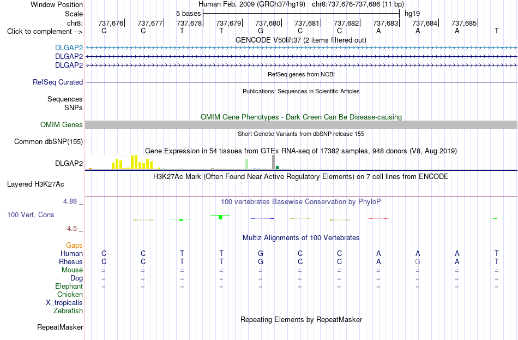Click the 100 Vert. Cons track label
Screen dimensions: 518x340
tap(31, 215)
